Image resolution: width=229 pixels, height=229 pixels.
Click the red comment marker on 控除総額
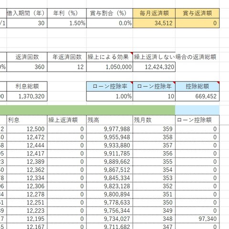(218, 83)
